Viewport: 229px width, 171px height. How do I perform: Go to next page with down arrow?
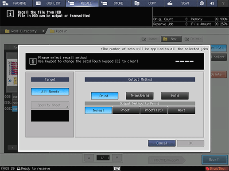(117, 158)
